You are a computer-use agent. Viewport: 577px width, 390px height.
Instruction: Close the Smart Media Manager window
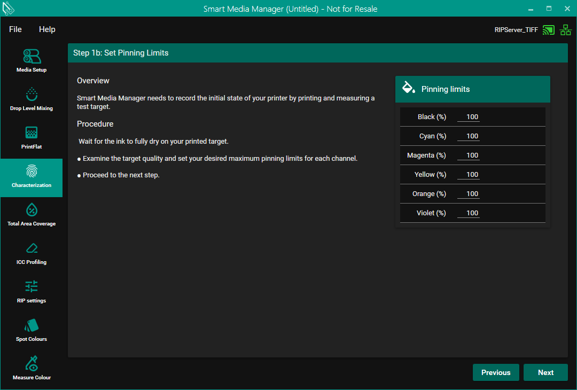click(x=567, y=9)
